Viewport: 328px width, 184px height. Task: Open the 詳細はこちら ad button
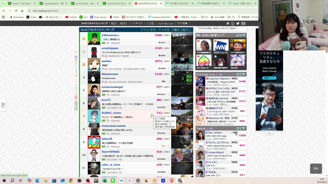tap(269, 78)
